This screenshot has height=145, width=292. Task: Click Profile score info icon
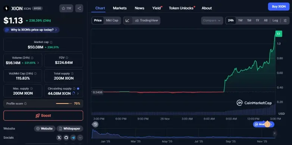25,104
